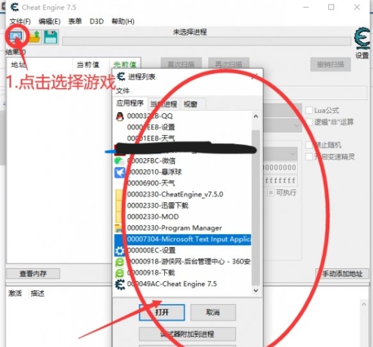Switch to the 当前进程 tab
The height and width of the screenshot is (347, 373).
[163, 104]
